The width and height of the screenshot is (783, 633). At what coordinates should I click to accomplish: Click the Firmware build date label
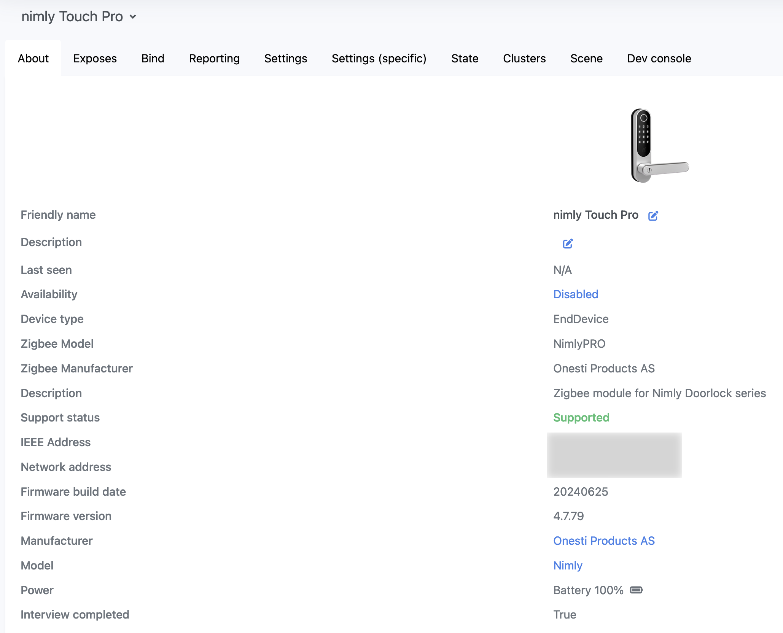tap(73, 491)
